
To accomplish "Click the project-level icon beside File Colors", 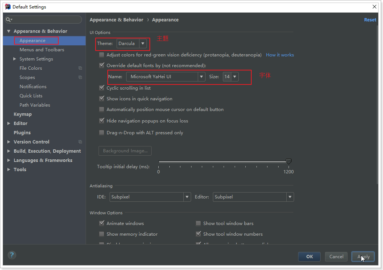I will [80, 68].
